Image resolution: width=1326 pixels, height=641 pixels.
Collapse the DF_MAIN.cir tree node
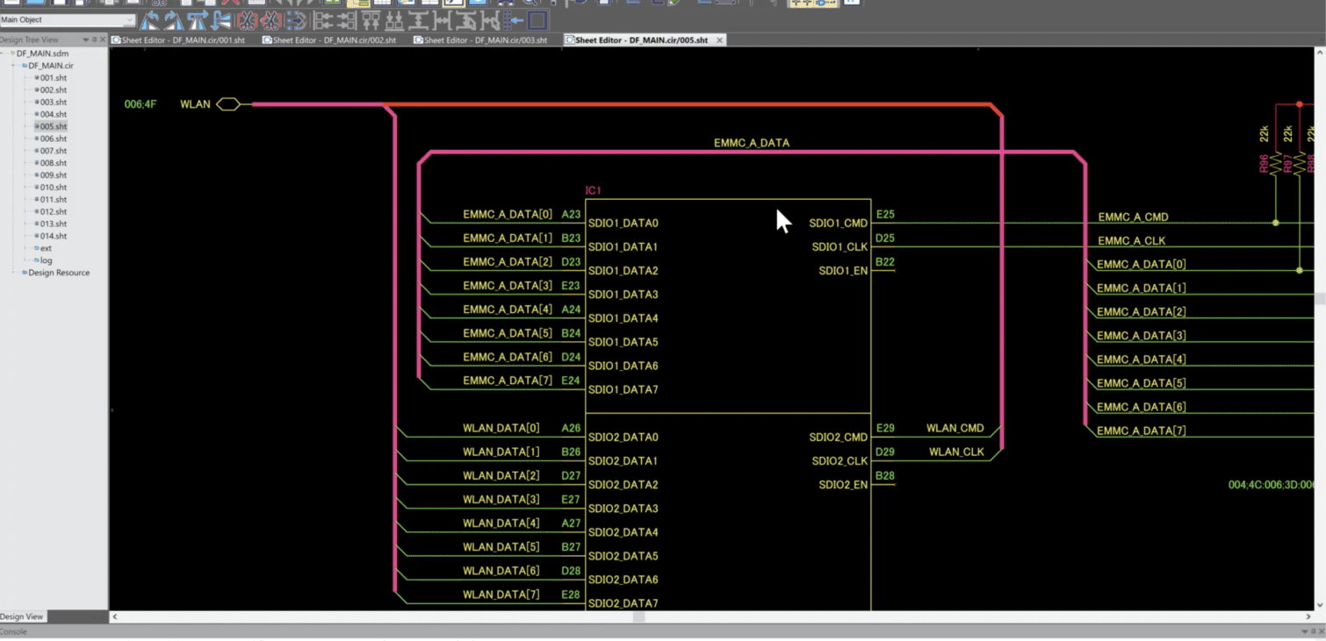click(x=14, y=66)
